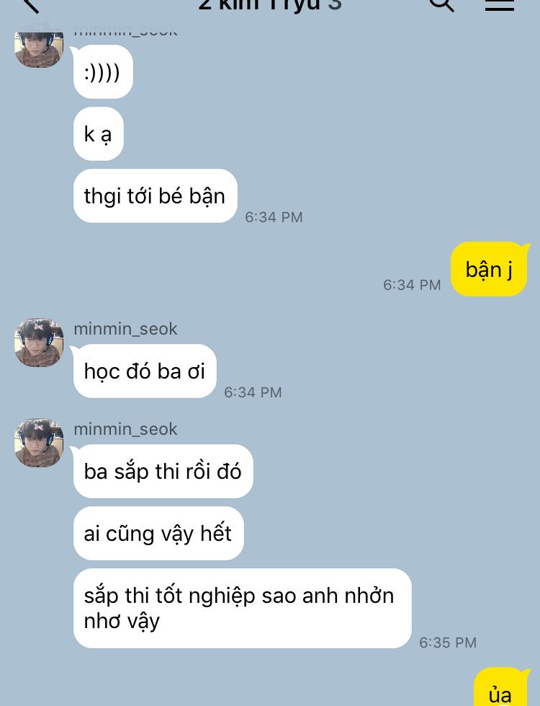Select the 'sắp thi tốt nghiệp' long message
This screenshot has height=706, width=540.
(243, 609)
